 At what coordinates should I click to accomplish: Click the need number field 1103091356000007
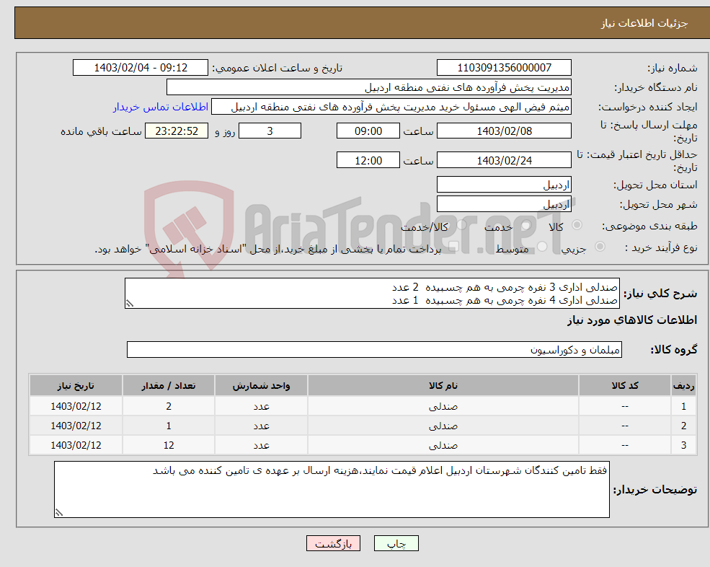pos(504,68)
